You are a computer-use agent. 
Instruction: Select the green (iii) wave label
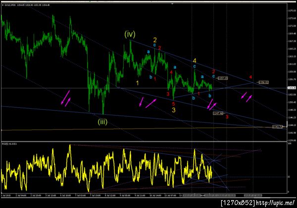pos(102,122)
